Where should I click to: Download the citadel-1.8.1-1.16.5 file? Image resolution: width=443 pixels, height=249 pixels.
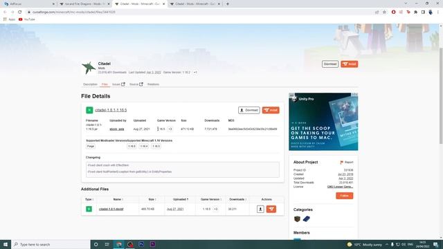click(249, 110)
